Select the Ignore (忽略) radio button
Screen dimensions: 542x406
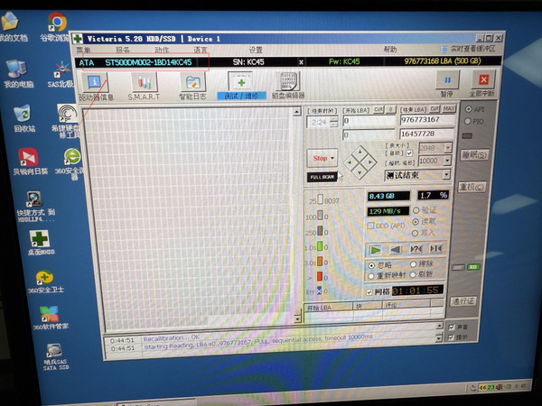[x=371, y=265]
